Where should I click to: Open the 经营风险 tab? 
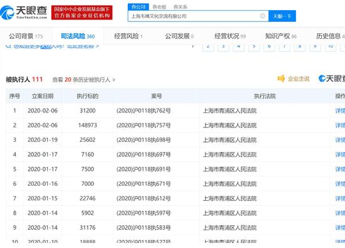[x=129, y=36]
